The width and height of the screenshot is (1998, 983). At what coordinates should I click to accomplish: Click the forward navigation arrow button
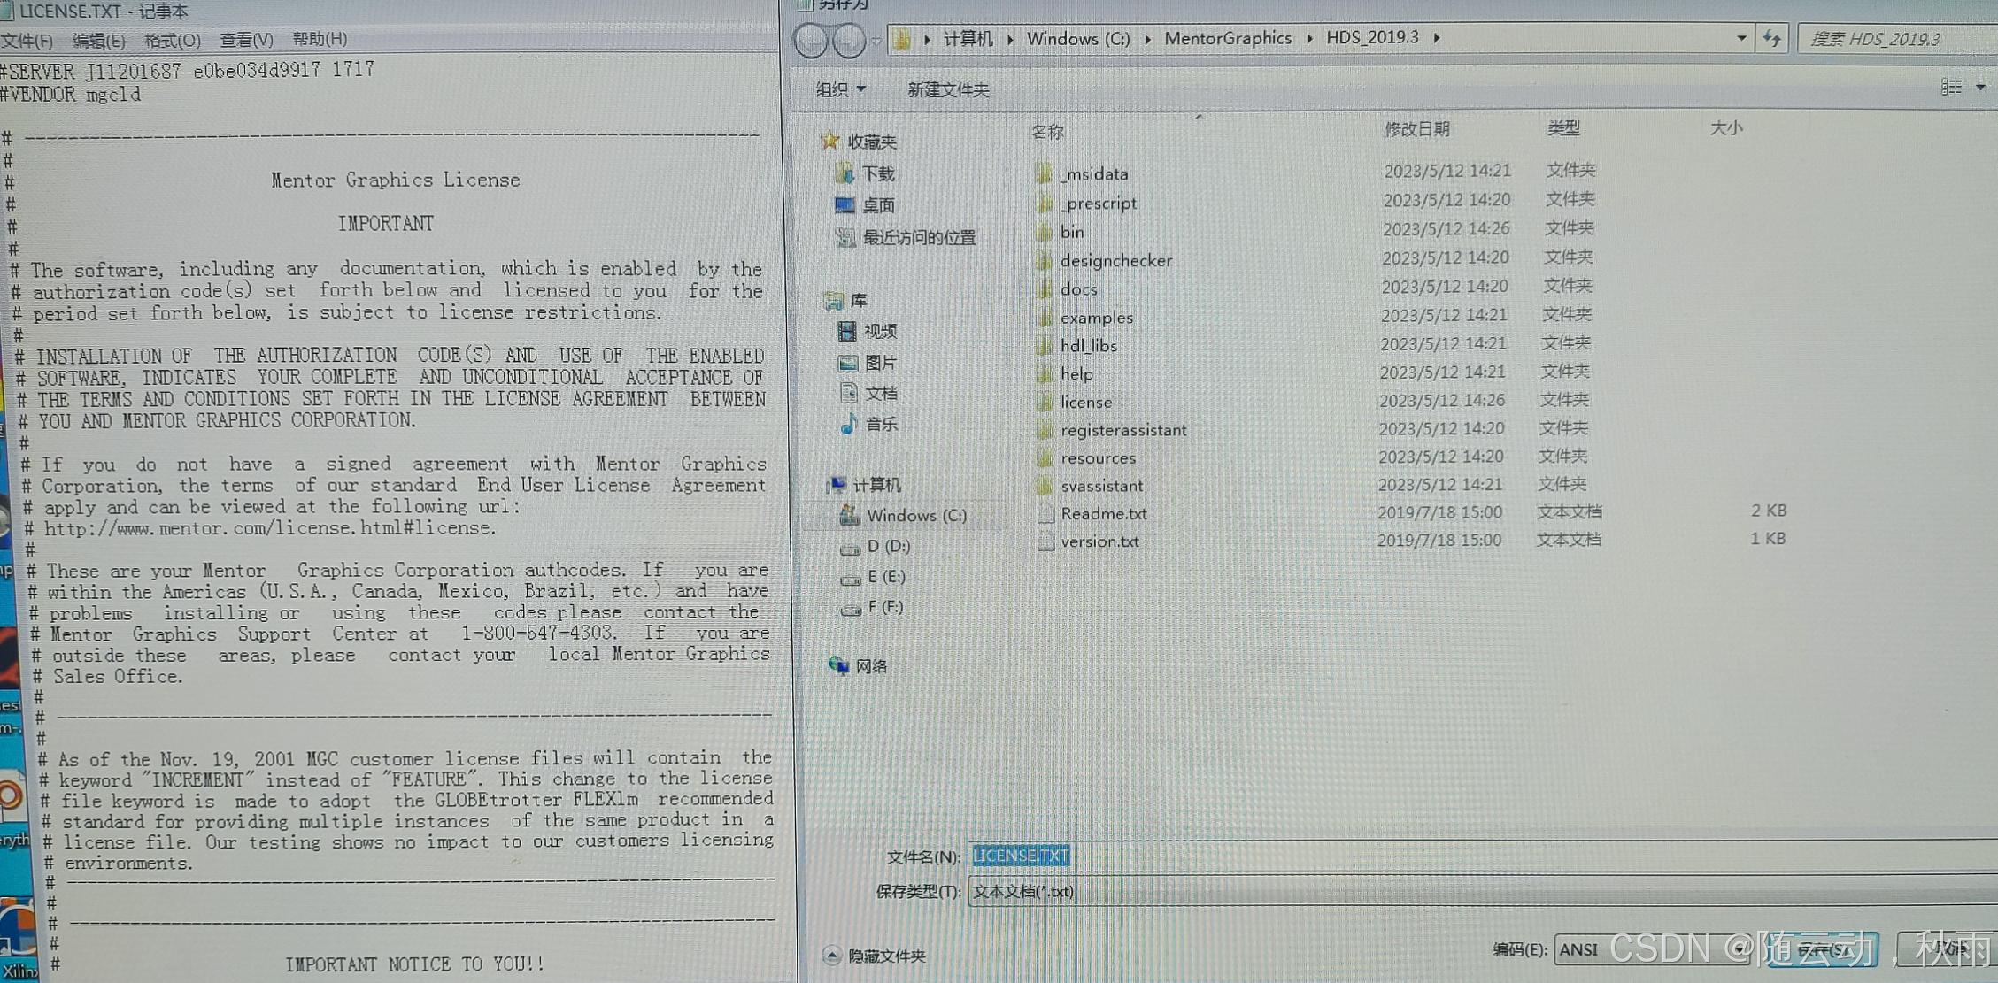(x=849, y=41)
